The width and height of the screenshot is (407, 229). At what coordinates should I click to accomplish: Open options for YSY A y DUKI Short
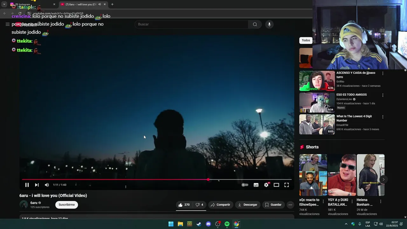352,201
